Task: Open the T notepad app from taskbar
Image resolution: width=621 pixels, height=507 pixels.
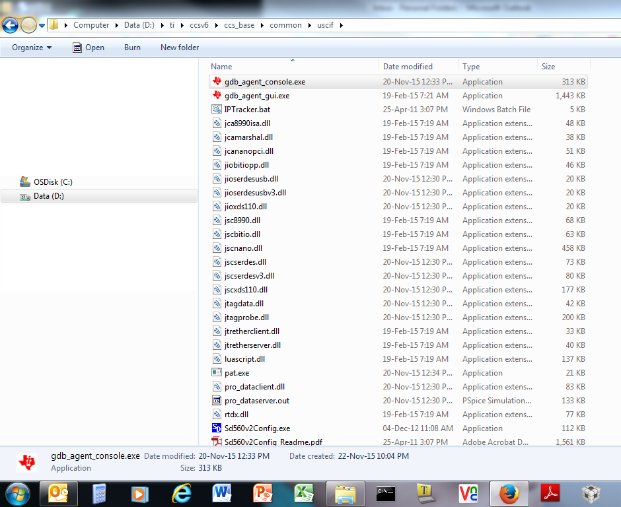Action: click(x=427, y=494)
